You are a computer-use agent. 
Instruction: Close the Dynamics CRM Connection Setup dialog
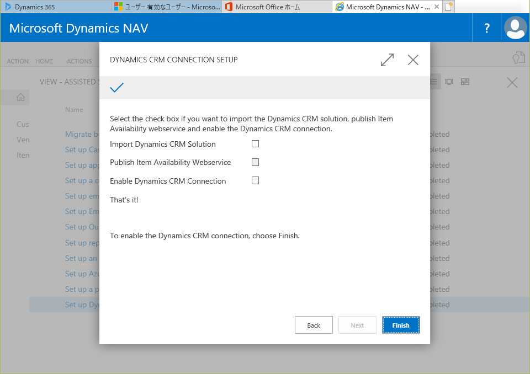pos(413,60)
